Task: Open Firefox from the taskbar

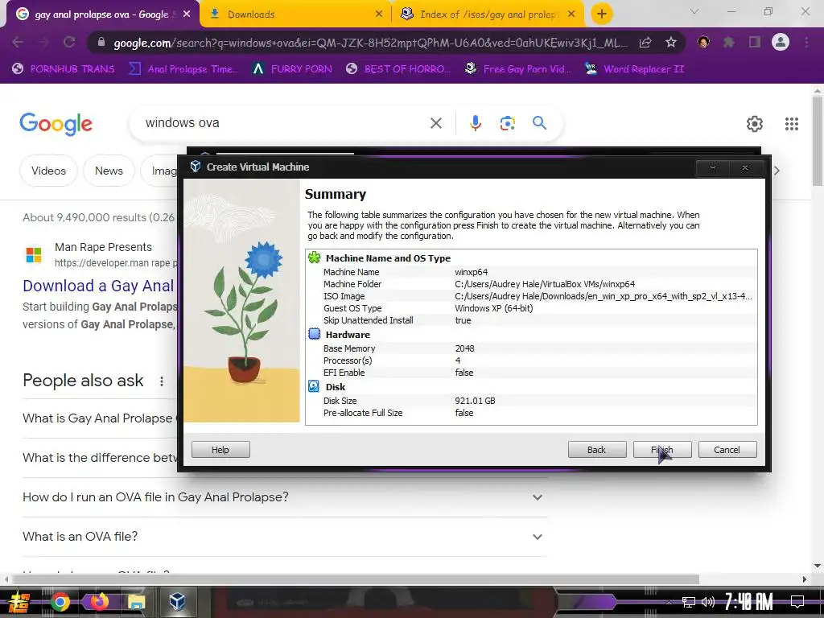Action: [x=99, y=602]
